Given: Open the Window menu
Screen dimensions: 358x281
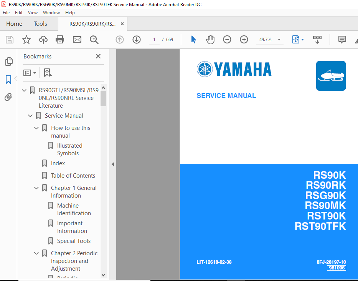Looking at the screenshot, I should [x=51, y=13].
